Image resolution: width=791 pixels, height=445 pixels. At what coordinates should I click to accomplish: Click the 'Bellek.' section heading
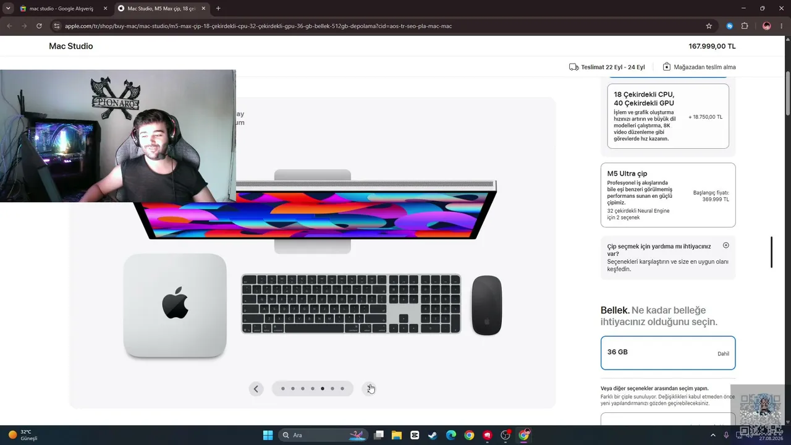tap(615, 310)
